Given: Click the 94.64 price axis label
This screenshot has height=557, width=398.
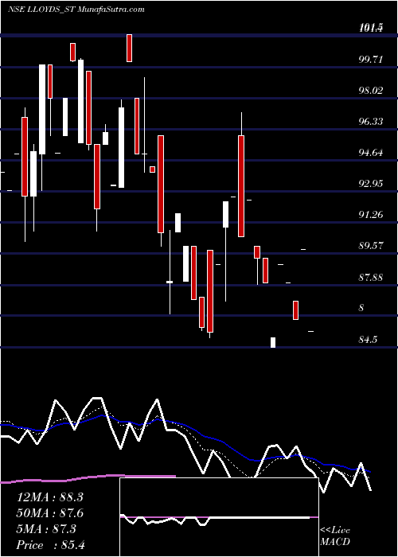Looking at the screenshot, I should [x=371, y=153].
